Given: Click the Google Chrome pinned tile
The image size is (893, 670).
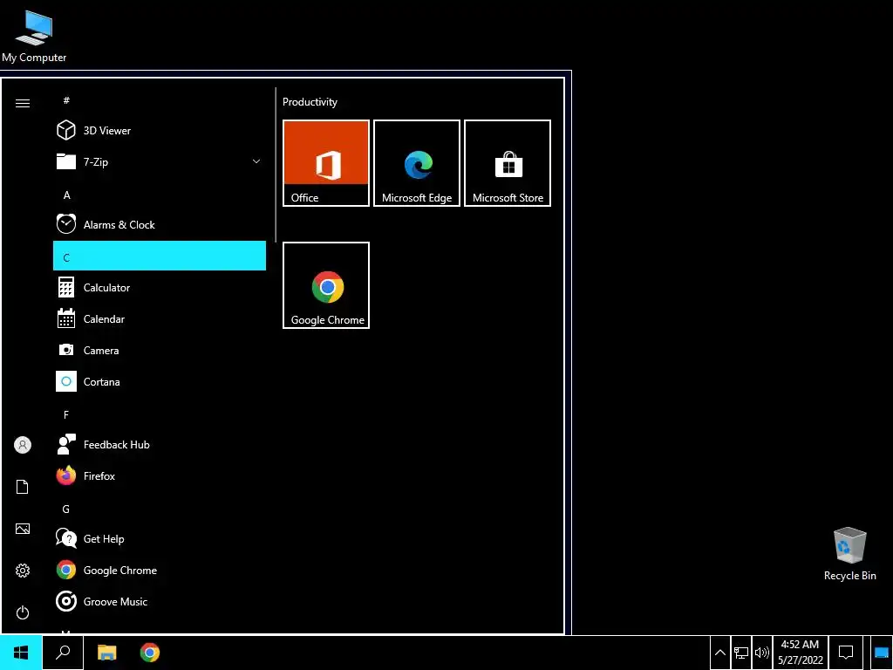Looking at the screenshot, I should [x=326, y=285].
